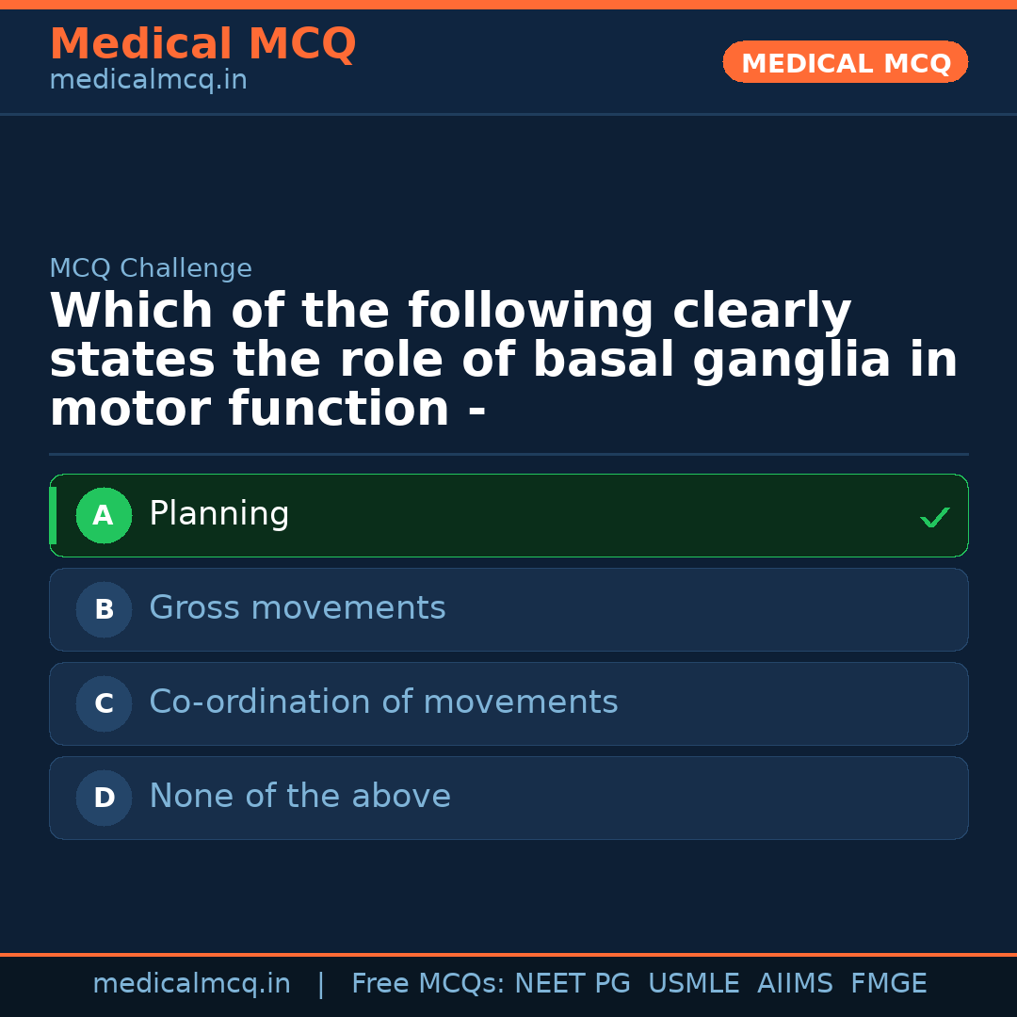
Task: Click the circular A badge icon
Action: (104, 515)
